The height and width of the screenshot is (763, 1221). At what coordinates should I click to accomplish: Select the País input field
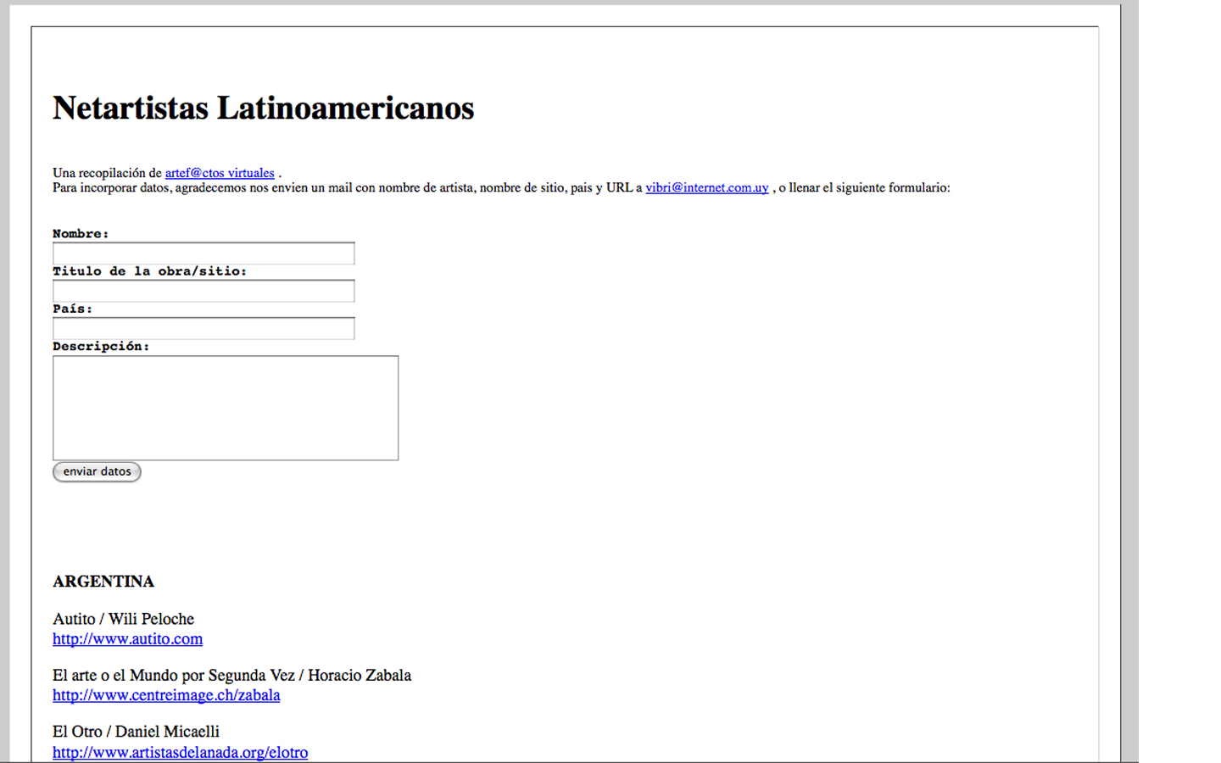pyautogui.click(x=203, y=328)
